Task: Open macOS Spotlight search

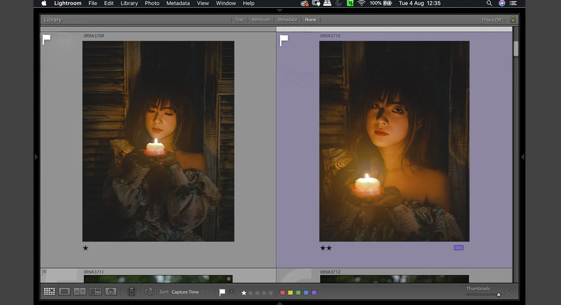Action: 489,3
